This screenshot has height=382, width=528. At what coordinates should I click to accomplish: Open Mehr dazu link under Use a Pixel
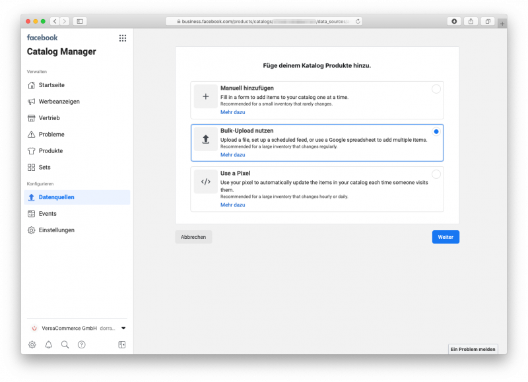tap(233, 205)
